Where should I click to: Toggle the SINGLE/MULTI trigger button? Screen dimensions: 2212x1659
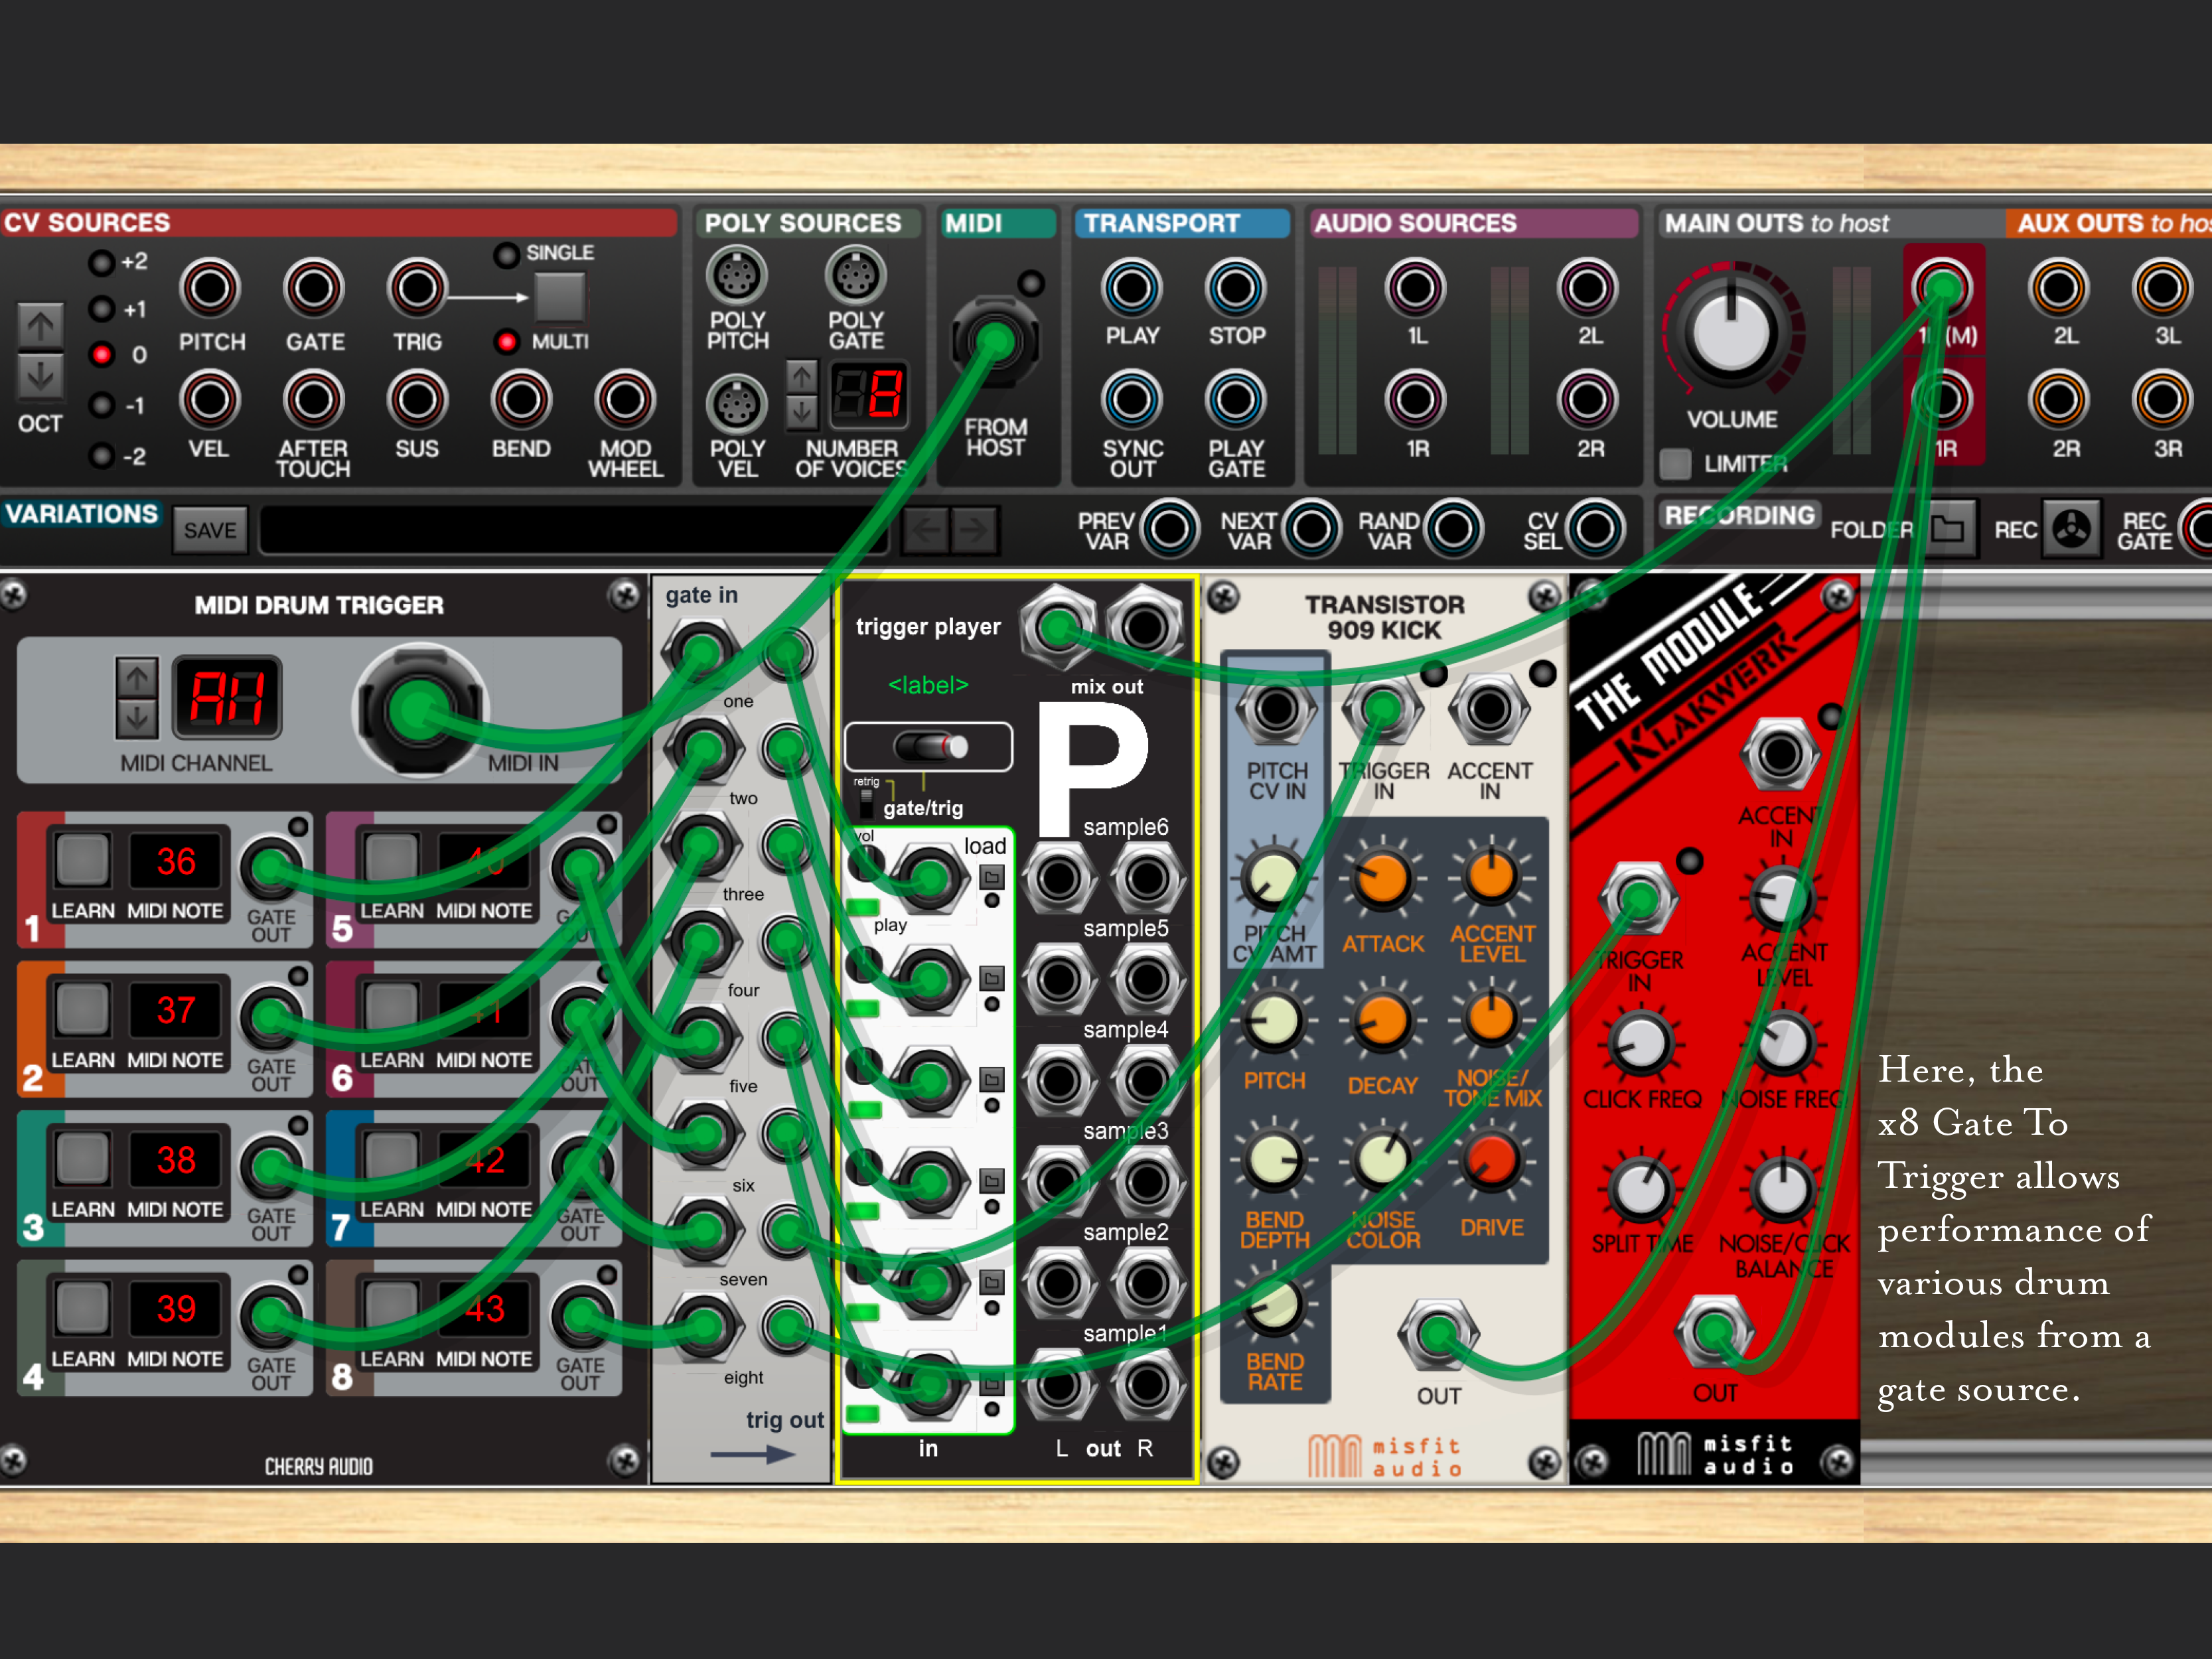pos(560,296)
